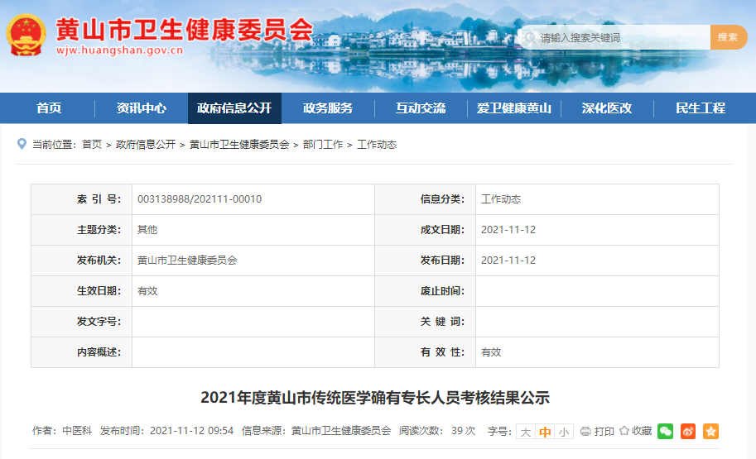Set font size to small (小)
756x459 pixels.
point(564,432)
